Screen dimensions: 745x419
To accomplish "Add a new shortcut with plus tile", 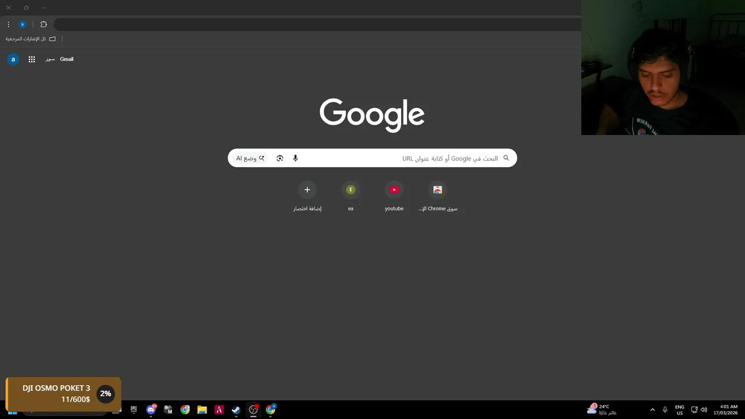I will 307,197.
